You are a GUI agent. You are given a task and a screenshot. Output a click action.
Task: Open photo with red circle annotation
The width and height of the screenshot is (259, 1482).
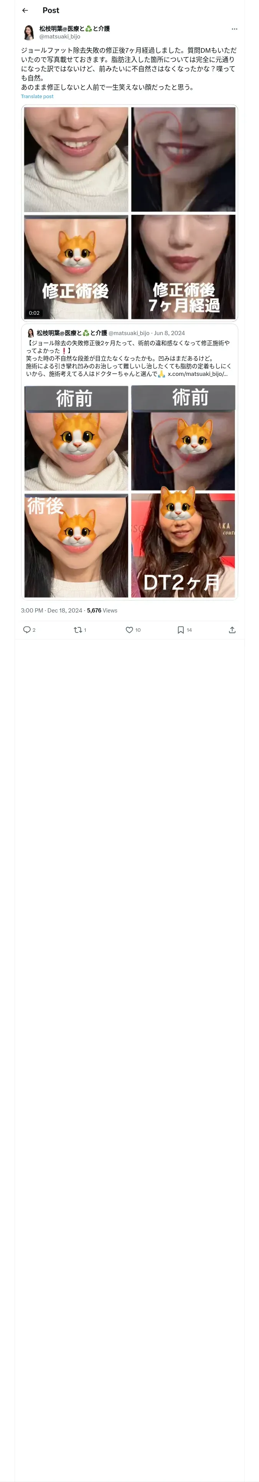click(x=183, y=159)
